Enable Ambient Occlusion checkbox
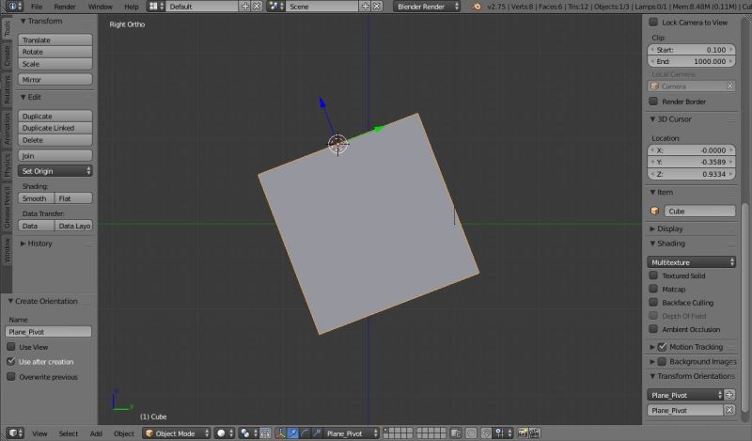The width and height of the screenshot is (752, 441). [653, 329]
